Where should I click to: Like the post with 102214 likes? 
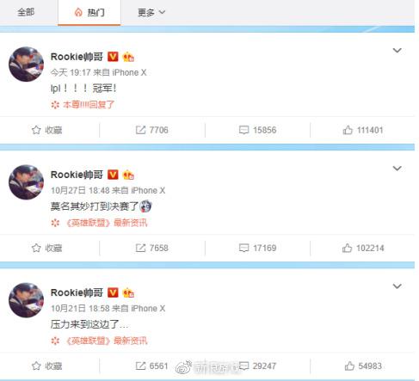363,248
